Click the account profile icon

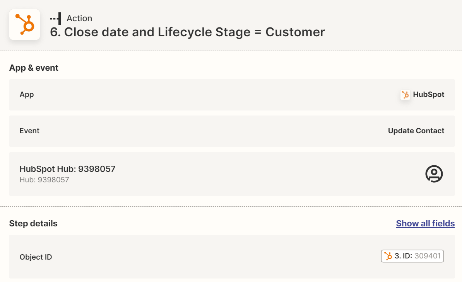(x=434, y=174)
